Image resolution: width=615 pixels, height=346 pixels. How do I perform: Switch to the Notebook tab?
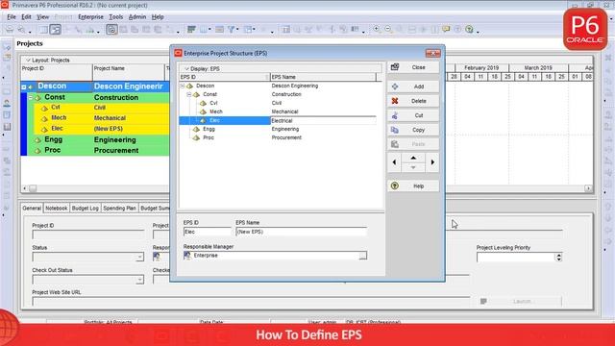click(x=56, y=208)
